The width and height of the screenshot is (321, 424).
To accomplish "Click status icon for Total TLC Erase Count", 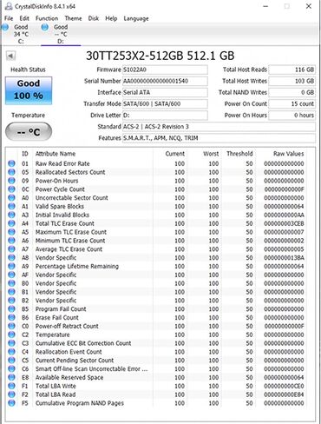I will point(11,223).
